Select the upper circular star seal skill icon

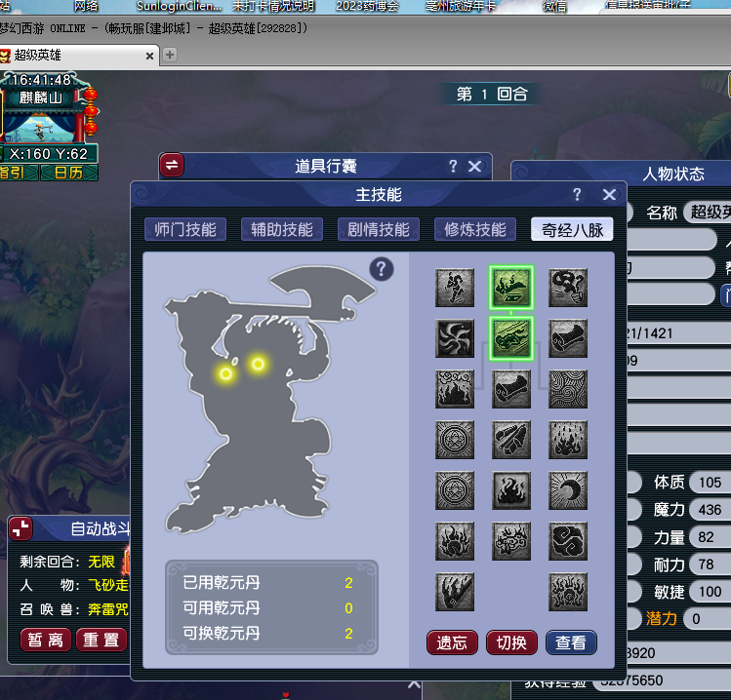click(455, 440)
